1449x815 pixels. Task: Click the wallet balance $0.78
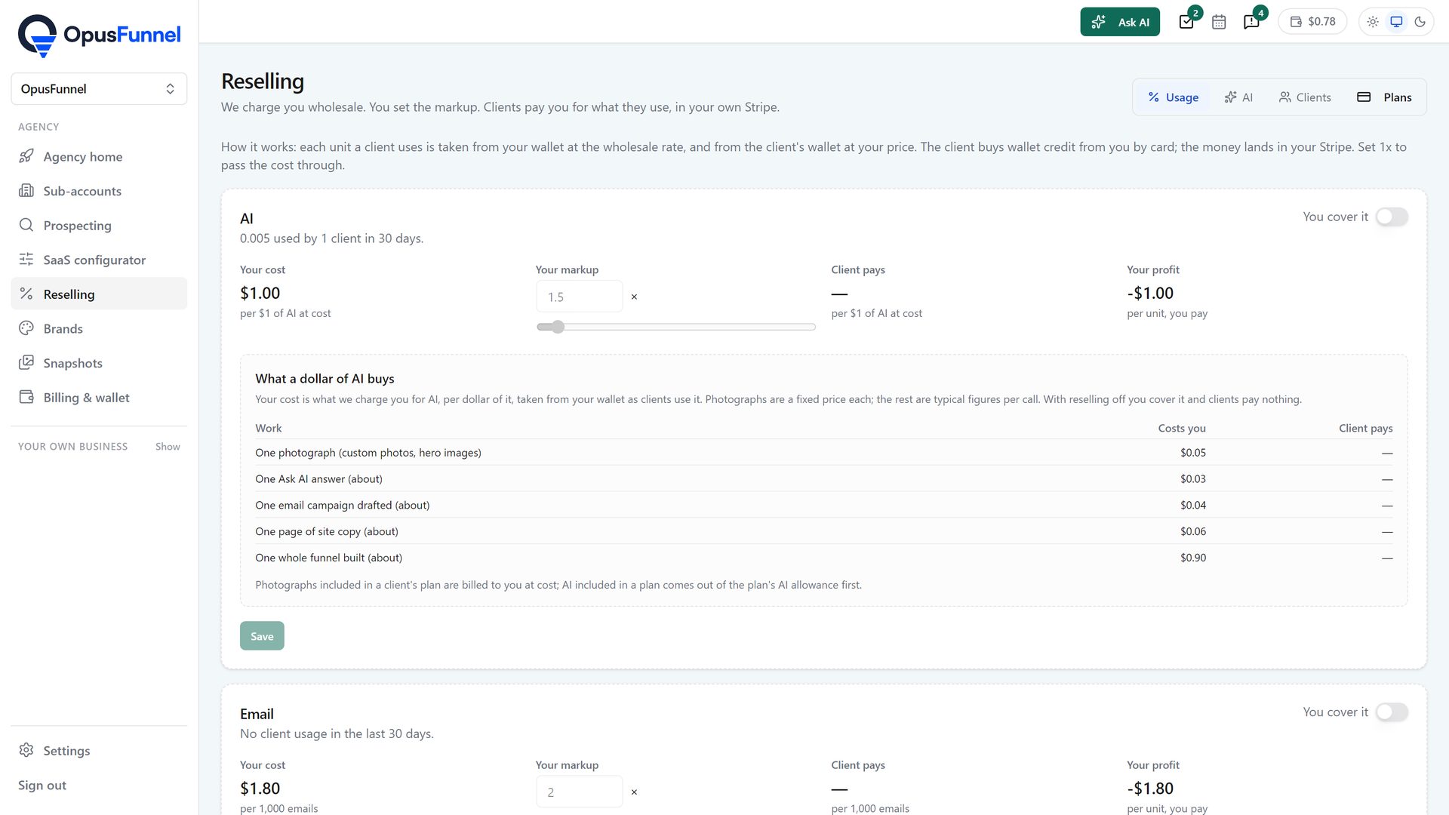click(1312, 22)
